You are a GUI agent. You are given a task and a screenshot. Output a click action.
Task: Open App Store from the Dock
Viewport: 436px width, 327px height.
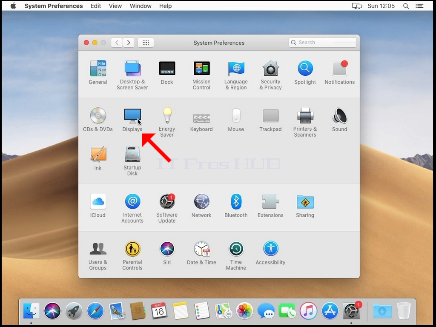tap(330, 310)
